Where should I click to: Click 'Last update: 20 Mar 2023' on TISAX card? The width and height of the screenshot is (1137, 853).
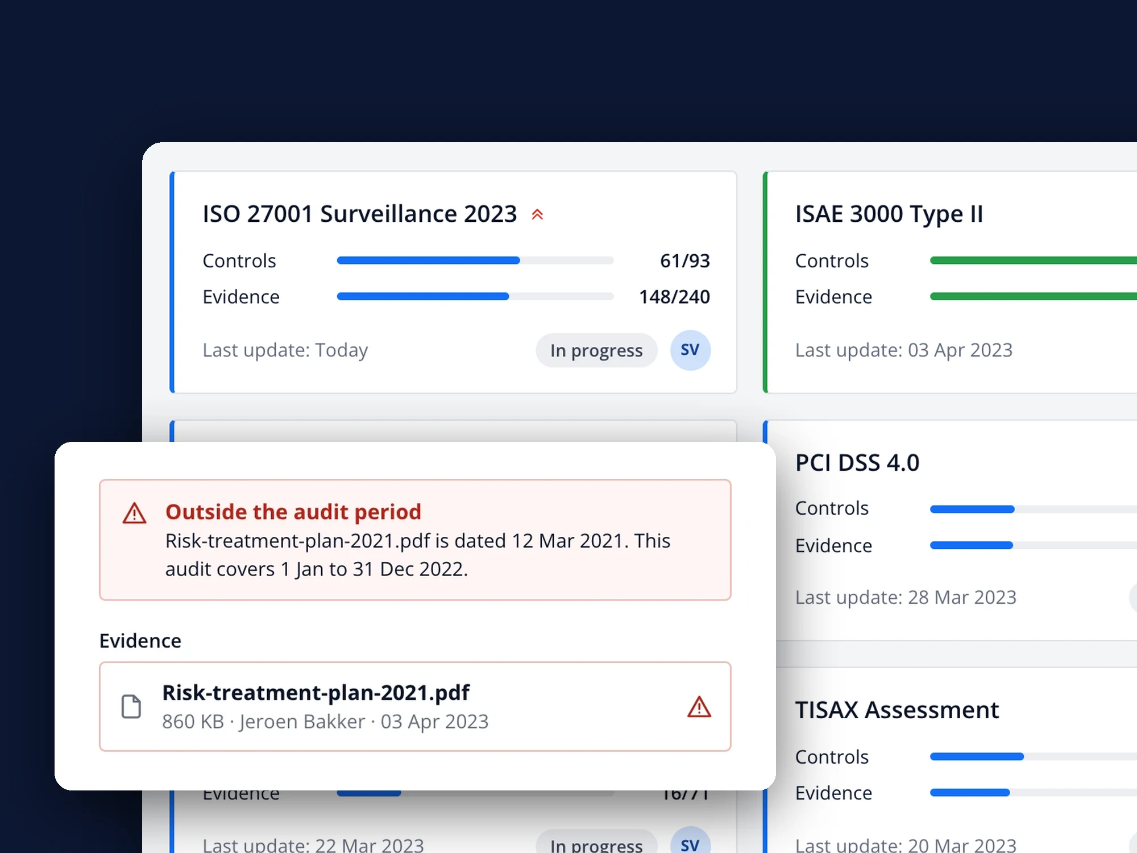(906, 844)
